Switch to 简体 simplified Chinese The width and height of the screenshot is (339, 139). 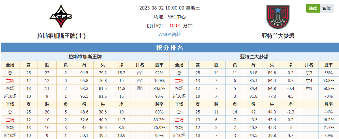click(313, 9)
